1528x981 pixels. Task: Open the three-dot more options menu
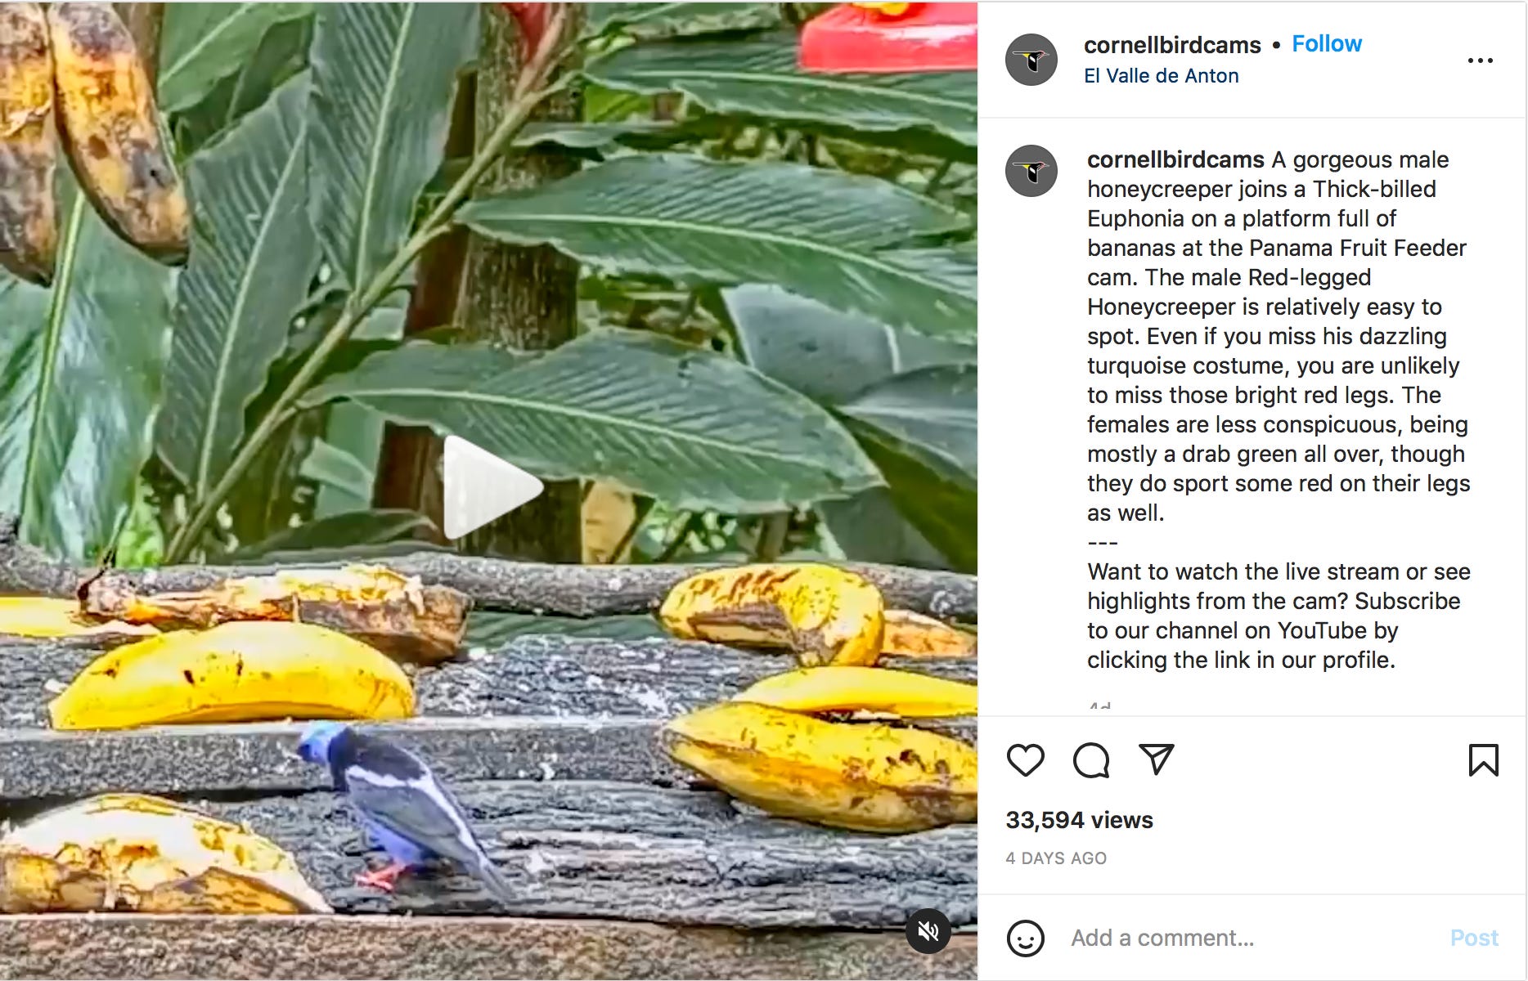pos(1480,60)
